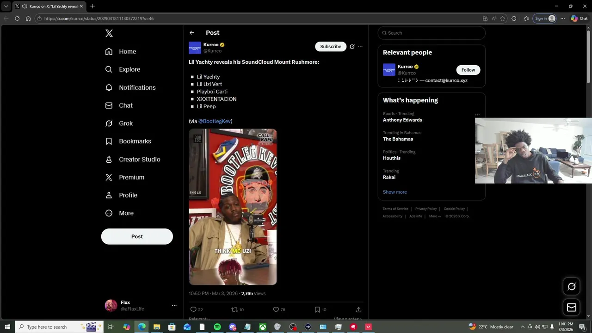The image size is (592, 333).
Task: Open Bookmarks from the sidebar
Action: [128, 141]
